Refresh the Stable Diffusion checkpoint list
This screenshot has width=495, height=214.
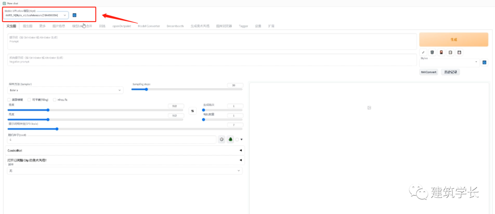click(x=75, y=15)
